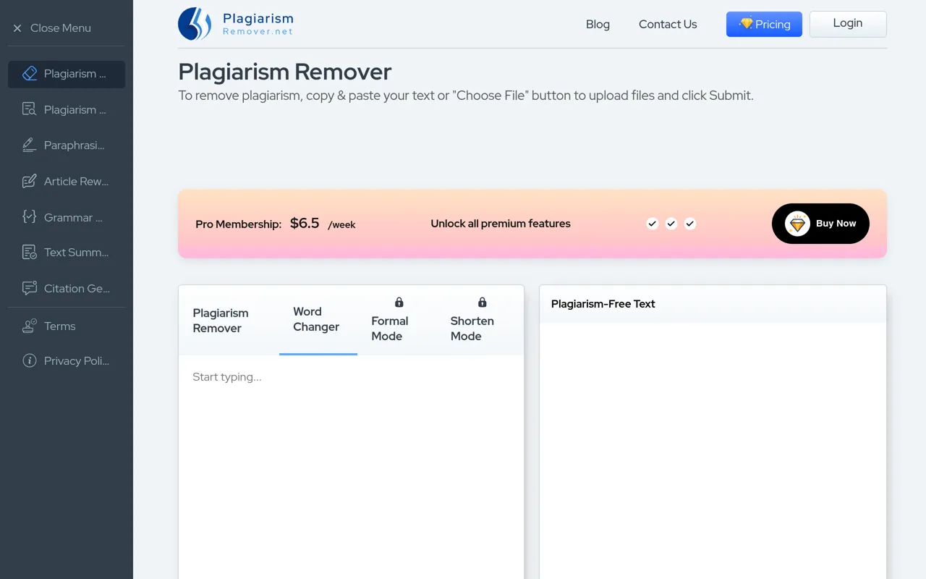
Task: Open the Terms link text in sidebar
Action: tap(59, 326)
